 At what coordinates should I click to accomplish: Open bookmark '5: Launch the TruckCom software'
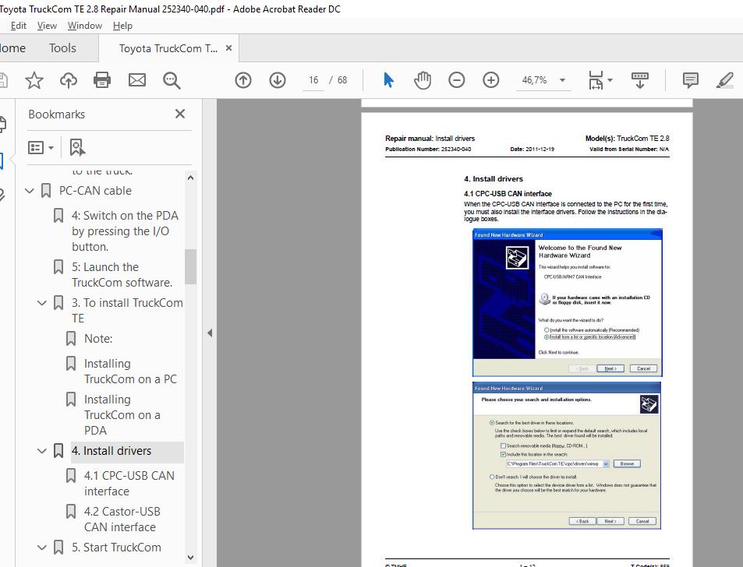tap(122, 274)
